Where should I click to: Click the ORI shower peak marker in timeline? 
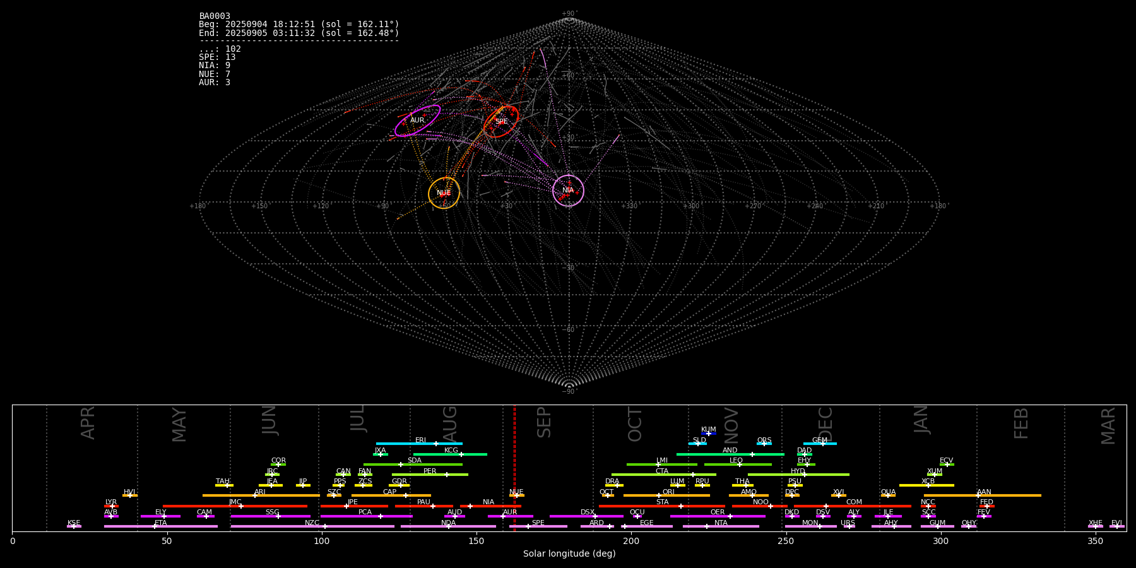pos(659,495)
